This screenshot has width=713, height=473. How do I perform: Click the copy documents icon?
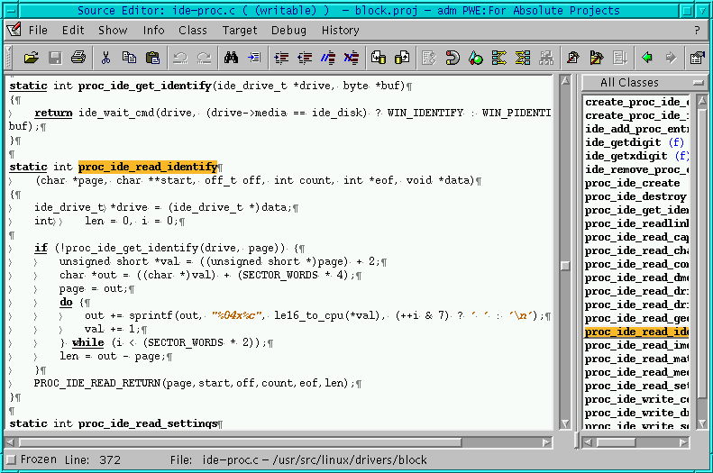[129, 58]
